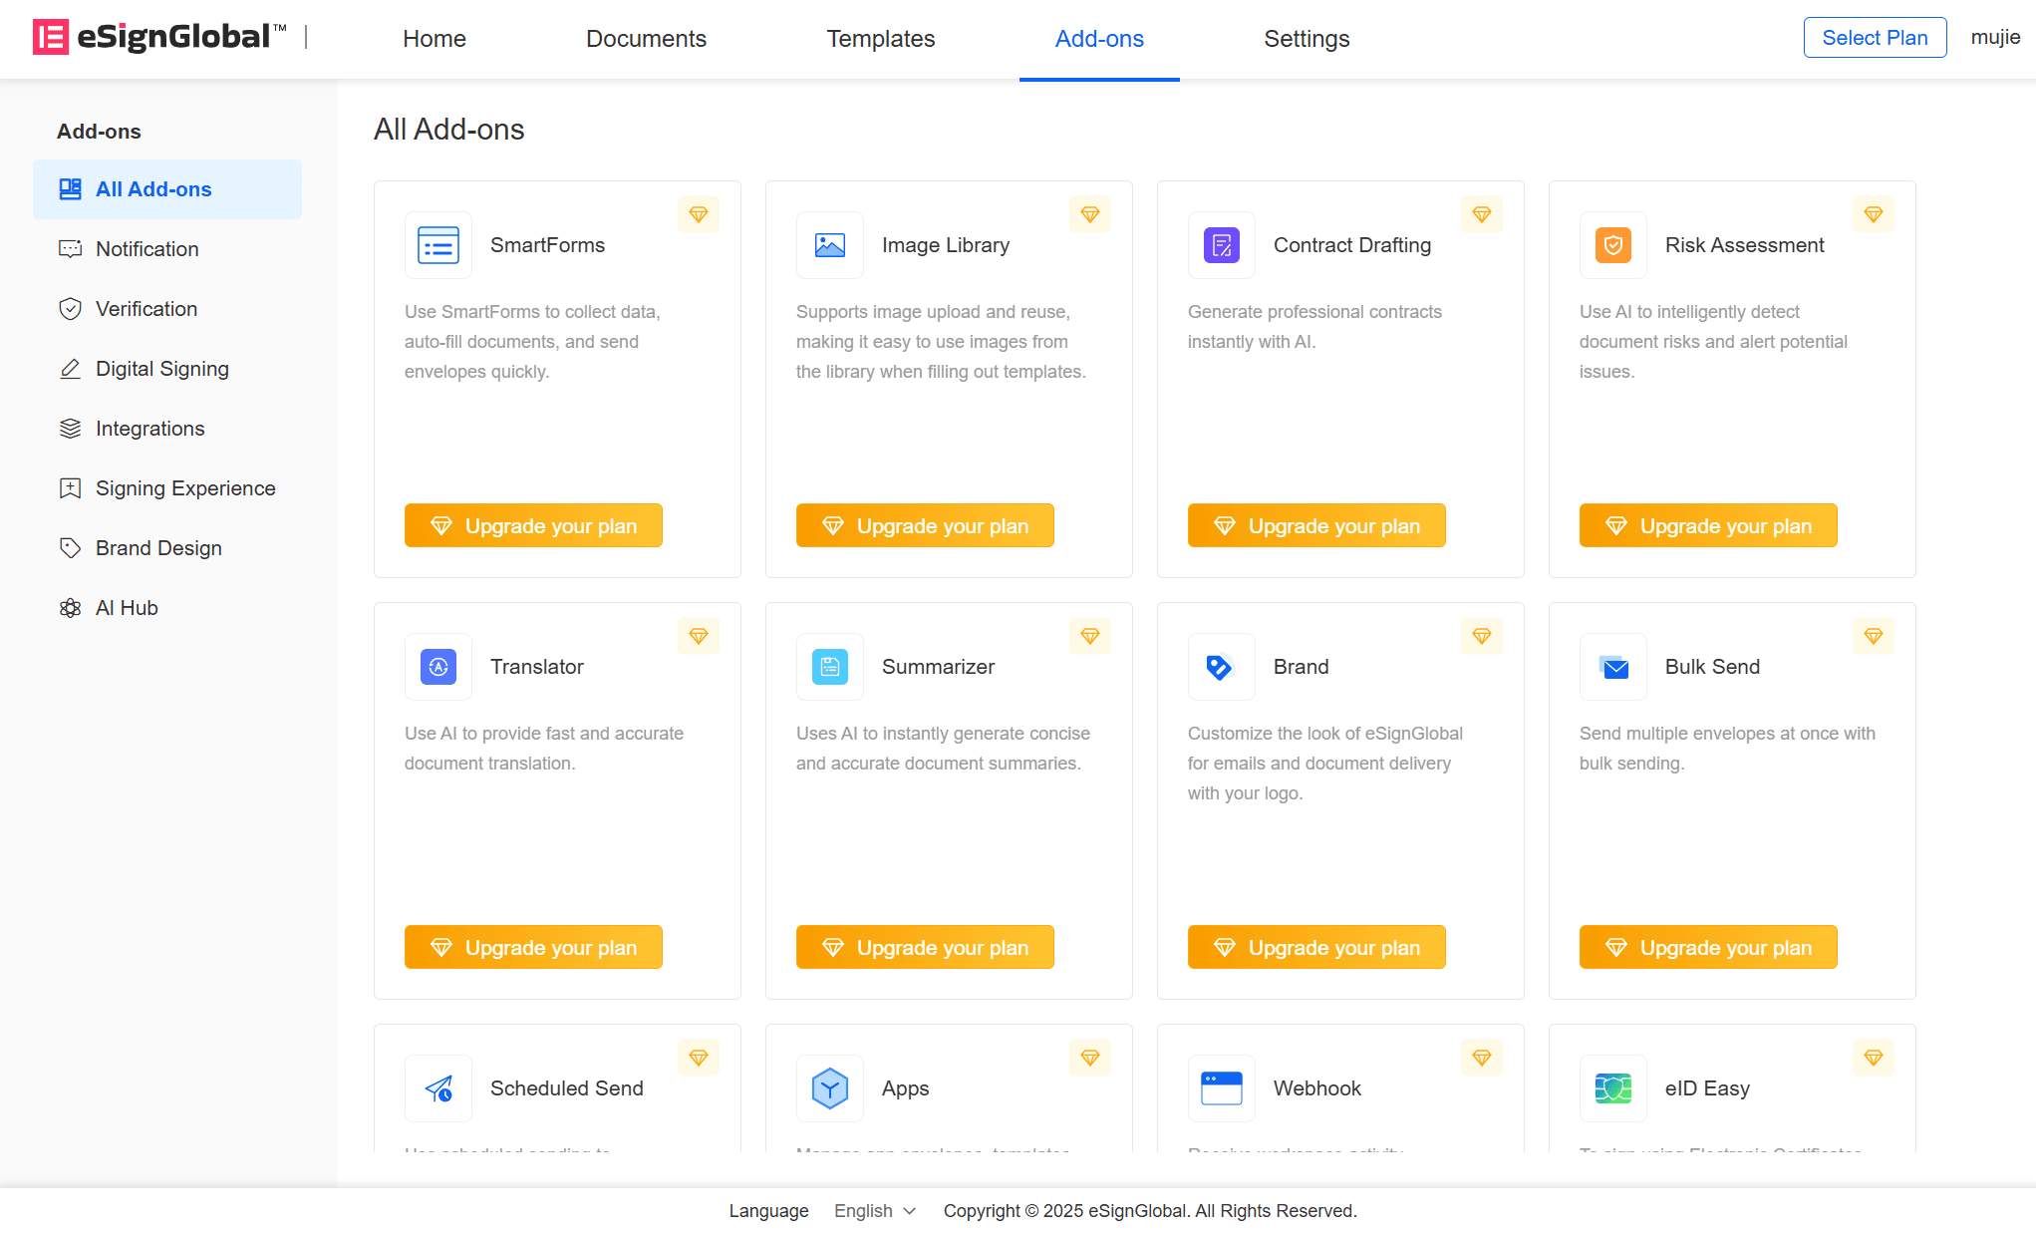The height and width of the screenshot is (1234, 2036).
Task: Click the Select Plan button
Action: pyautogui.click(x=1875, y=38)
